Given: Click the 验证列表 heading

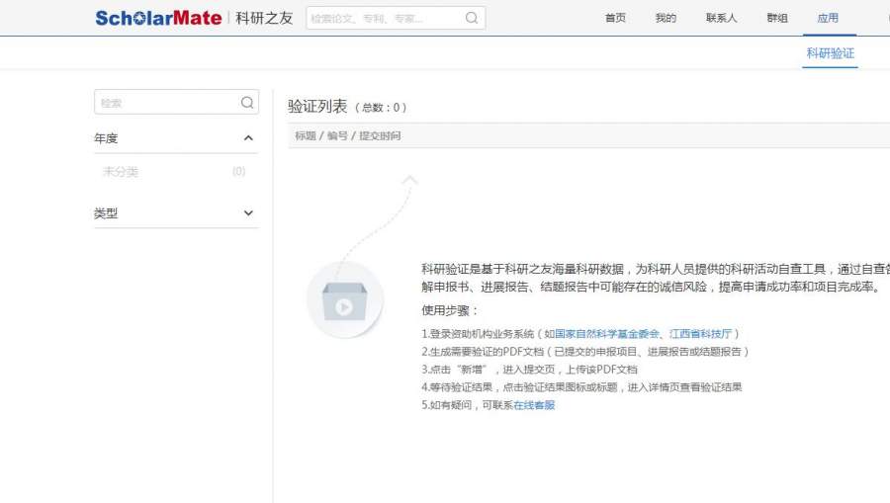Looking at the screenshot, I should click(317, 107).
